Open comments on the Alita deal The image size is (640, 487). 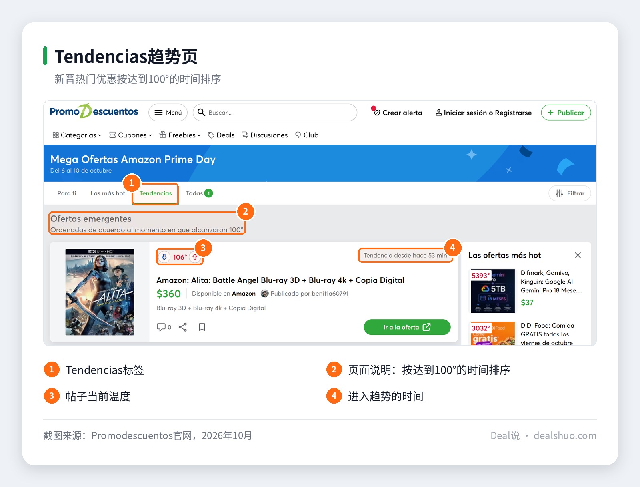(x=164, y=327)
